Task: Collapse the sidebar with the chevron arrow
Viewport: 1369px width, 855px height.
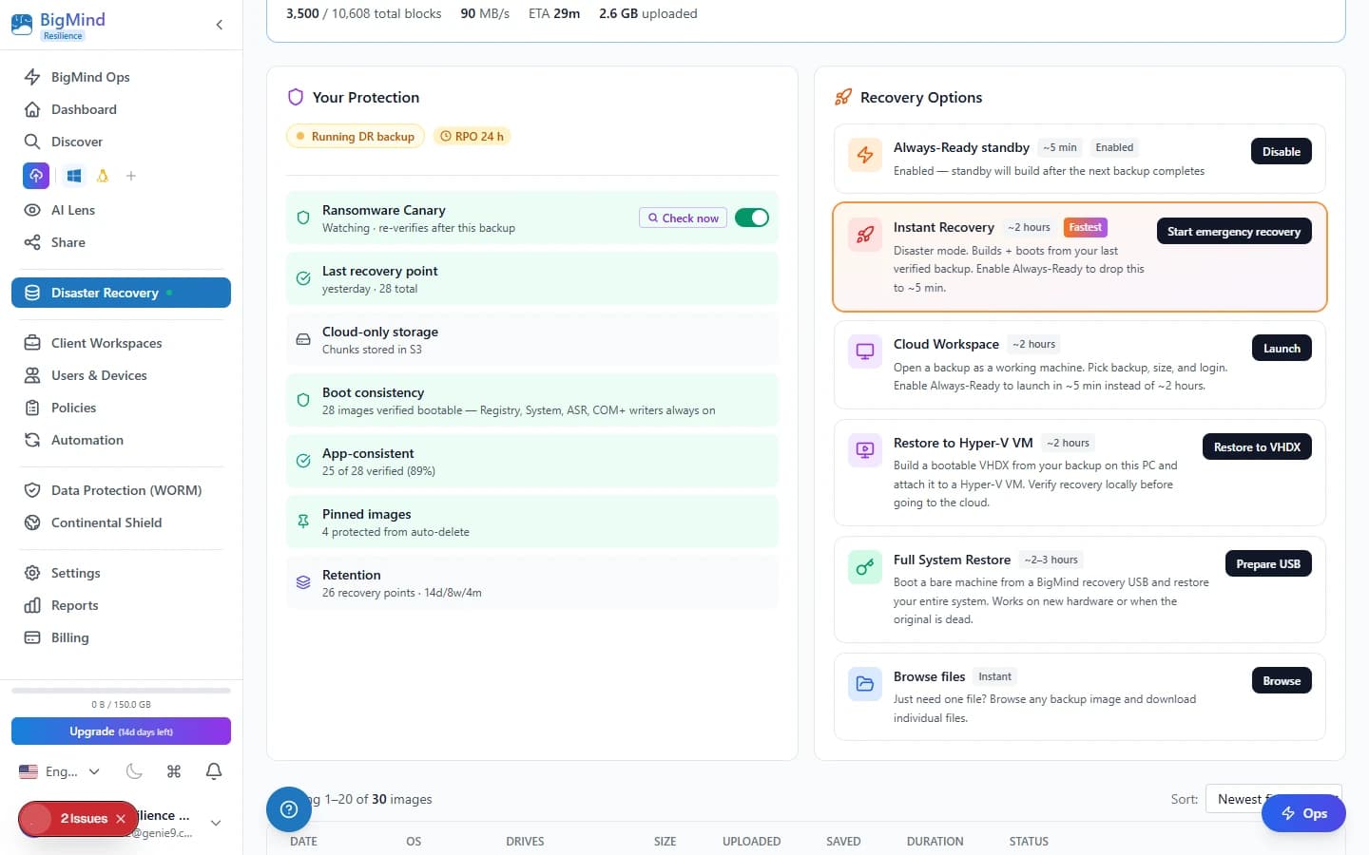Action: tap(220, 25)
